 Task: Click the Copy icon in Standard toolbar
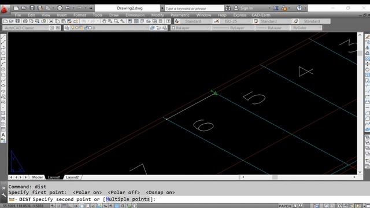click(57, 21)
